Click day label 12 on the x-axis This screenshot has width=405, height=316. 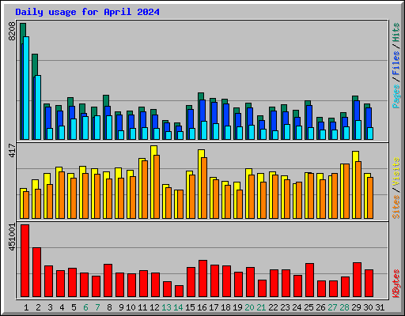(154, 307)
